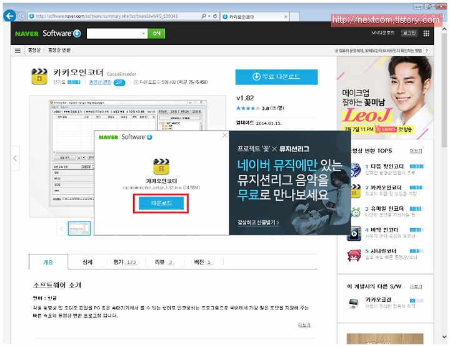This screenshot has height=347, width=450.
Task: Open the Naver services grid icon
Action: tap(426, 33)
